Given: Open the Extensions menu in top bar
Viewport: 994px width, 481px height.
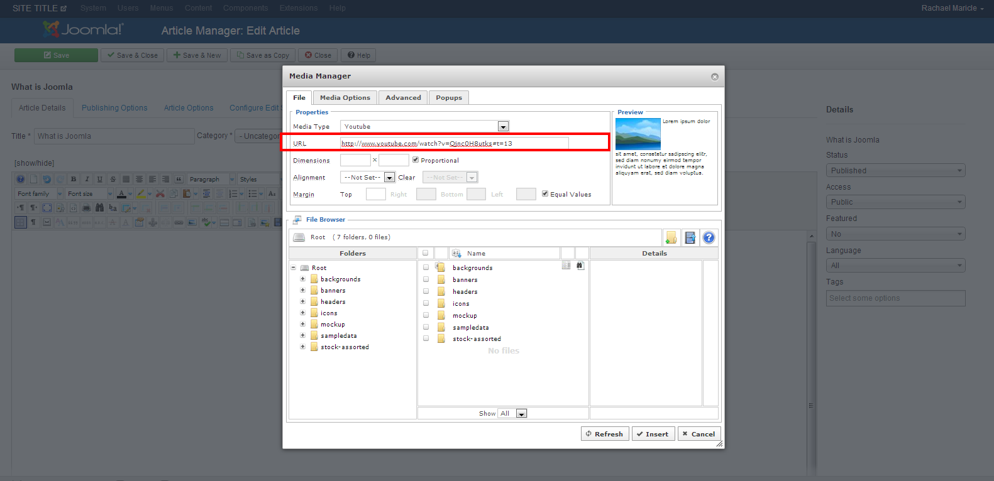Looking at the screenshot, I should coord(299,8).
